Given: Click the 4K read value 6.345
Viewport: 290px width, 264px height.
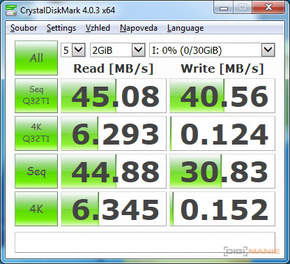Looking at the screenshot, I should coord(114,209).
